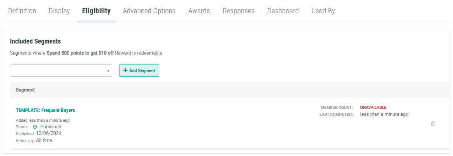Delete the Frequent Buyers segment via trash icon
The width and height of the screenshot is (453, 156).
[x=433, y=124]
